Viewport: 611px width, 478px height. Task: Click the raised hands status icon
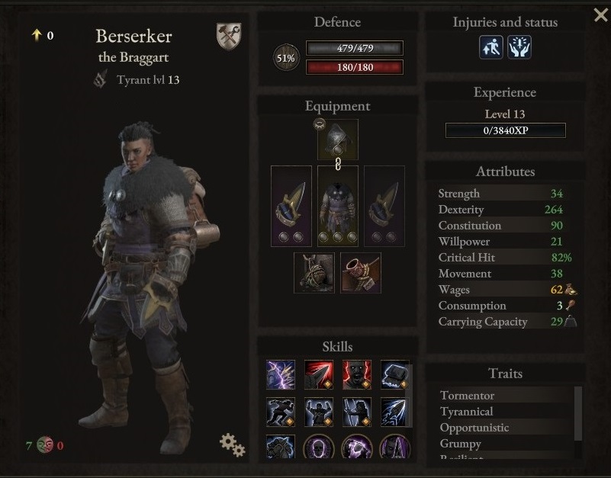519,47
